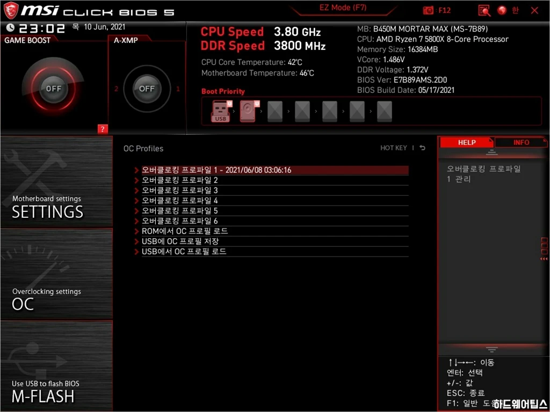Click the third empty boot priority slot
The height and width of the screenshot is (412, 550).
point(330,112)
